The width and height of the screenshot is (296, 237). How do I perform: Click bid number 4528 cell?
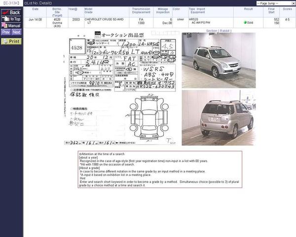pos(57,19)
